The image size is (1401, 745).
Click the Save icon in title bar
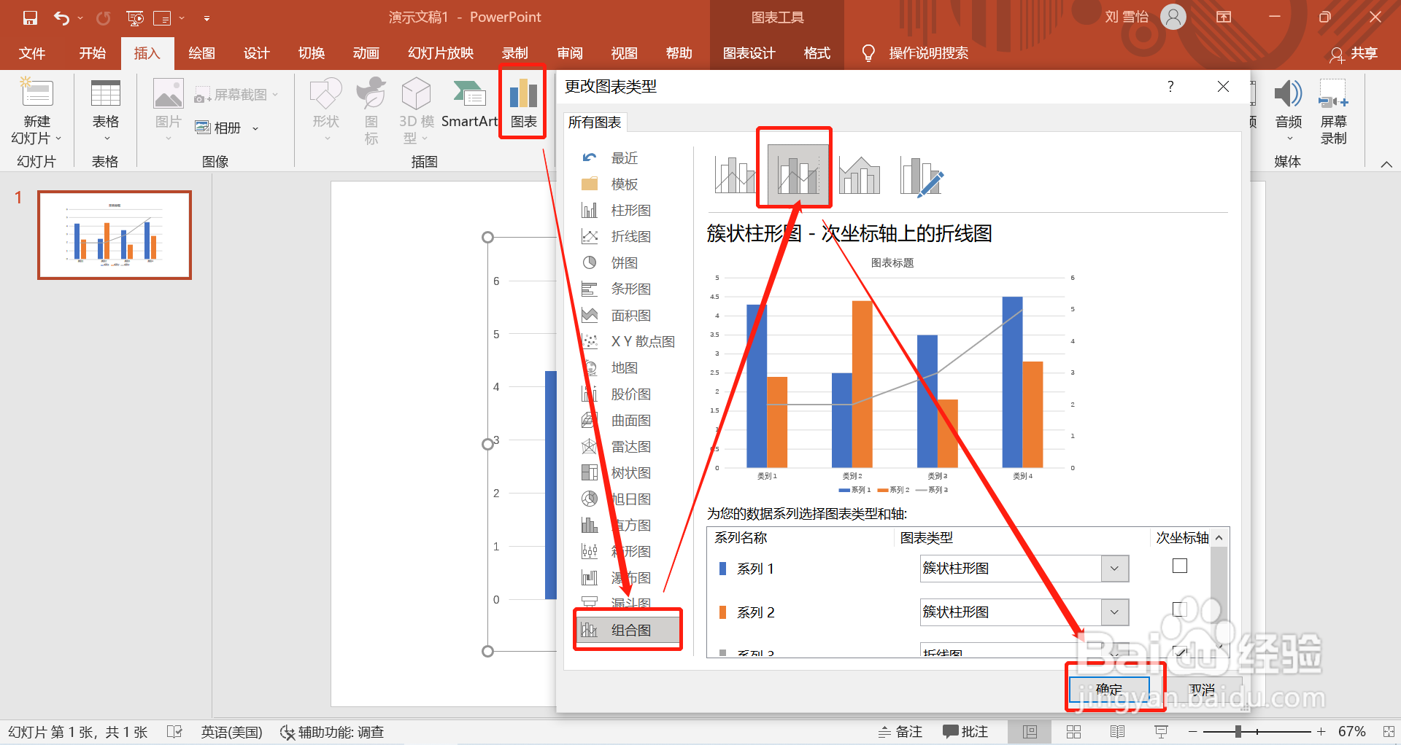(30, 17)
